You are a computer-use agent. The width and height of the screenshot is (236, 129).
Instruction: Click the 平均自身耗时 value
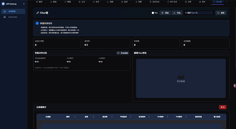pyautogui.click(x=37, y=62)
